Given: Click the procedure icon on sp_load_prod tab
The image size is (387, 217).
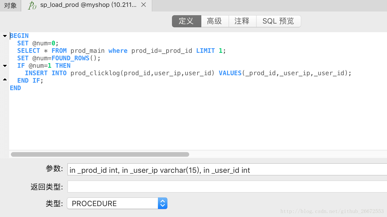Looking at the screenshot, I should [32, 5].
